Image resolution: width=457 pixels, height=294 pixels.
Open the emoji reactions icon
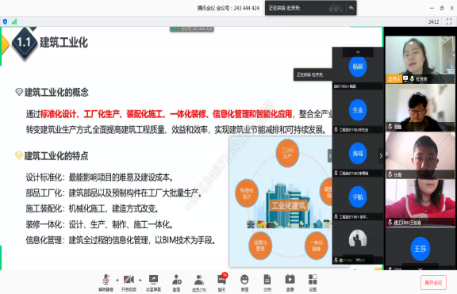(244, 283)
